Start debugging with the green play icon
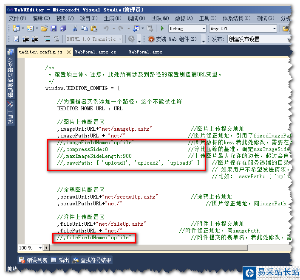Screen dimensions: 300x280 (162, 29)
